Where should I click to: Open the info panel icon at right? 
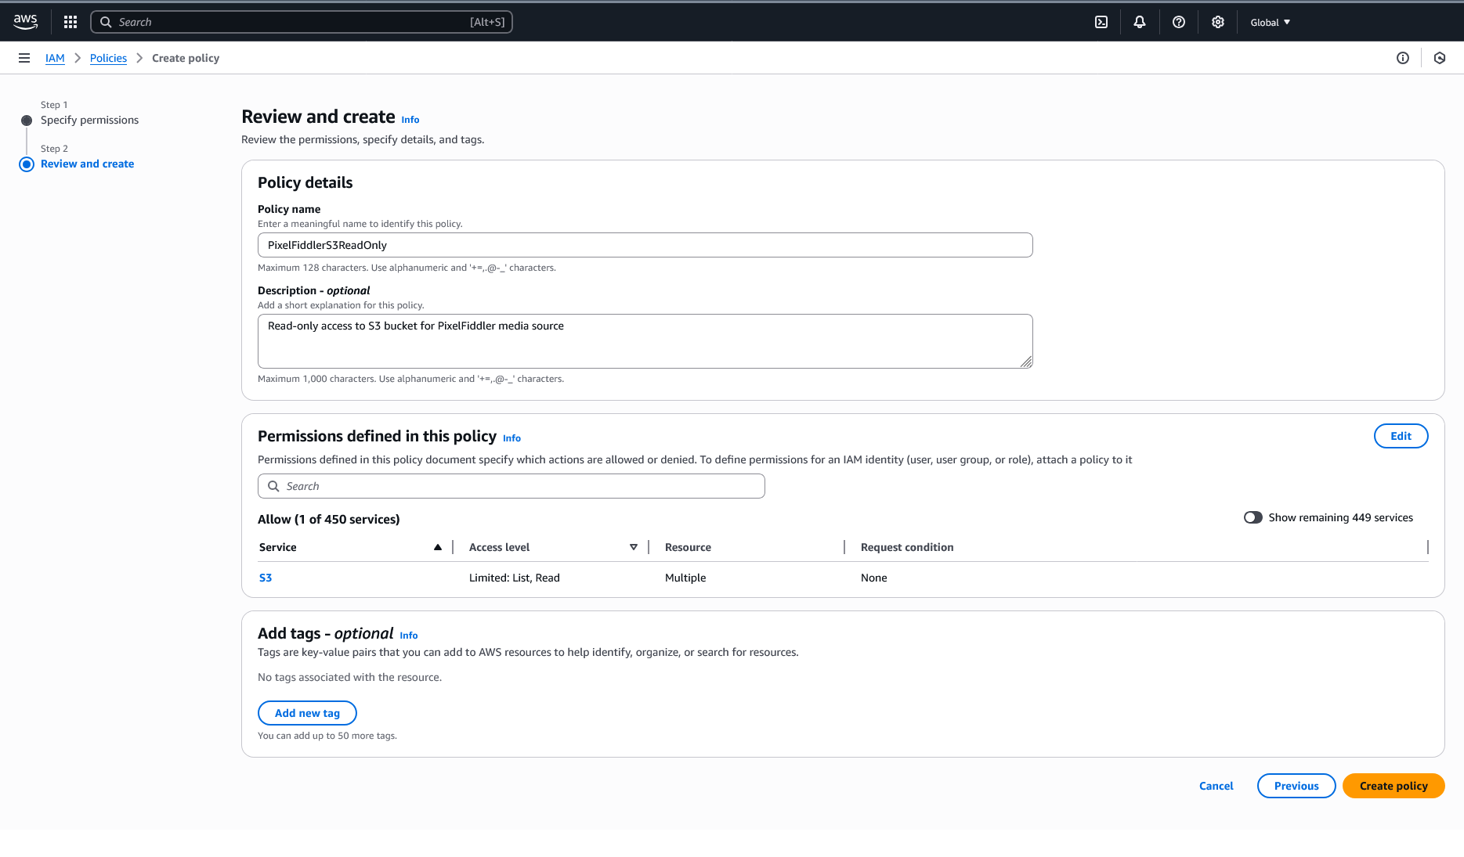(1403, 58)
